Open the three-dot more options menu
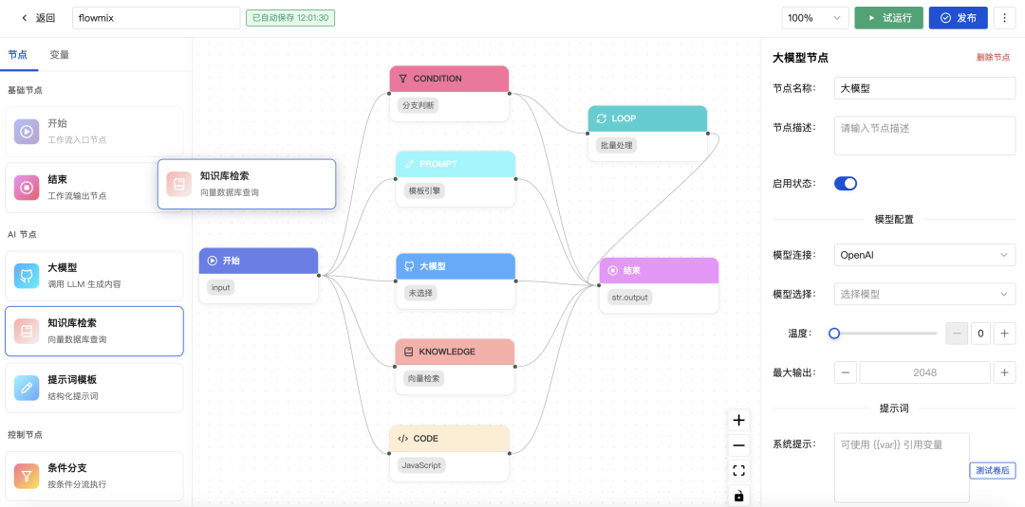 (1004, 18)
